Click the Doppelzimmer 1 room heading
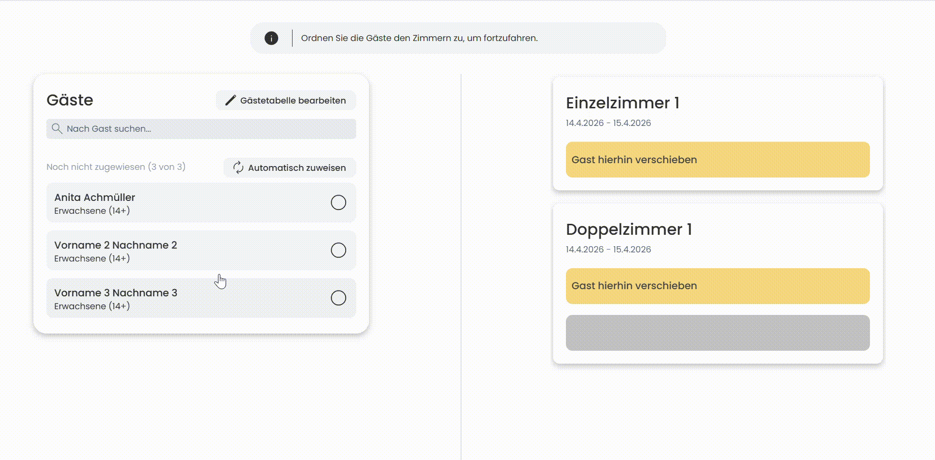The image size is (935, 460). 629,230
